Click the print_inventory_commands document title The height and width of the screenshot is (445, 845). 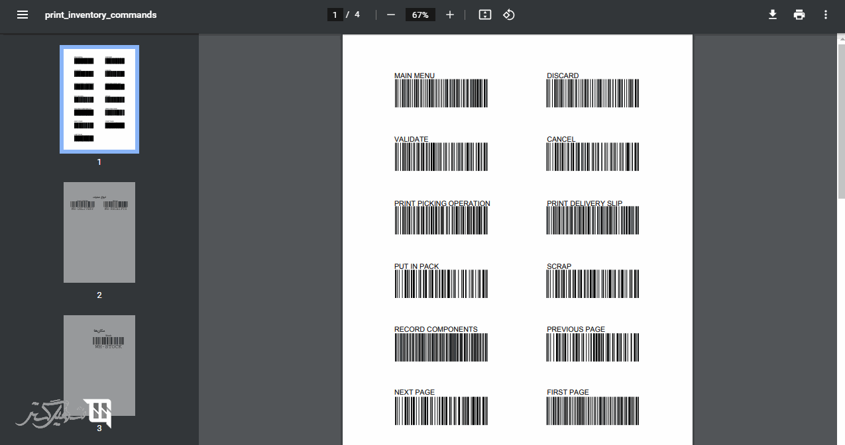pyautogui.click(x=101, y=15)
